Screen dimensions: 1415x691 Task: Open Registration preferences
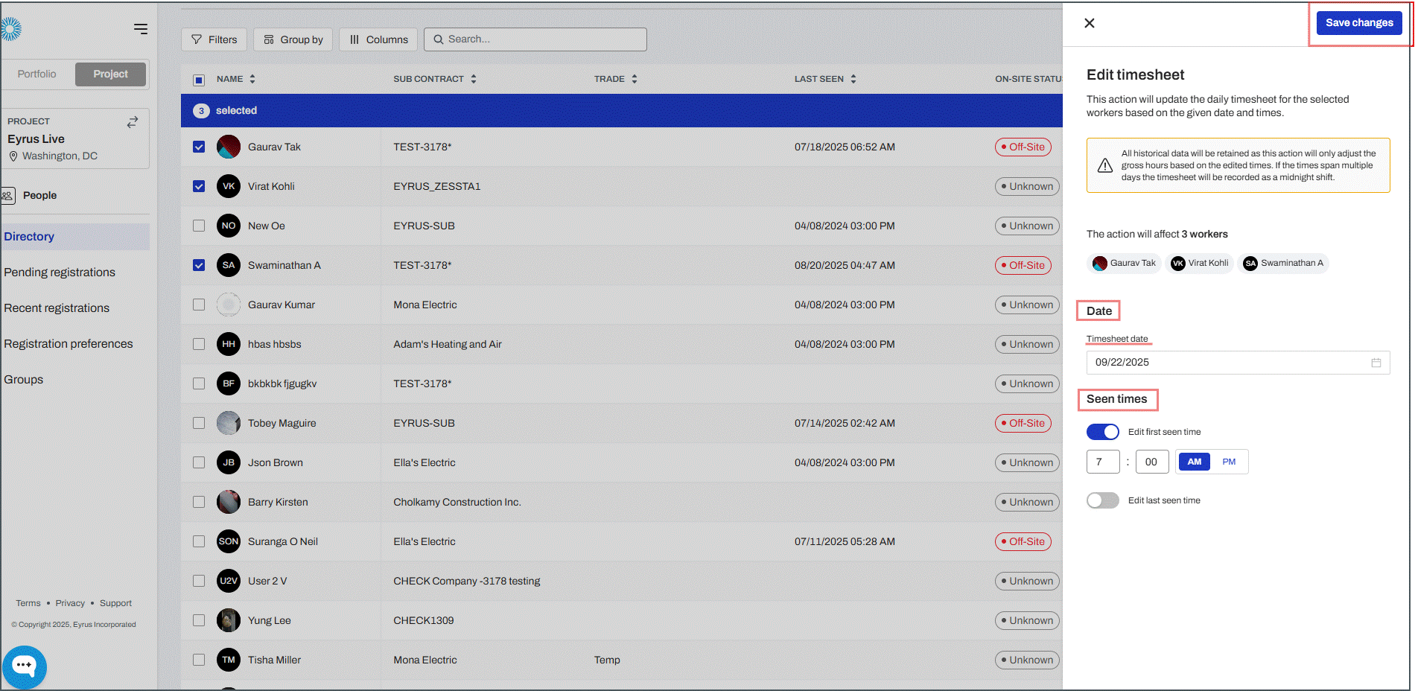pos(69,344)
